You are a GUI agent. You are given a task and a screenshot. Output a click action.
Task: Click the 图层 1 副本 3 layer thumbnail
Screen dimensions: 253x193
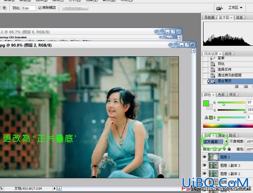click(x=213, y=165)
